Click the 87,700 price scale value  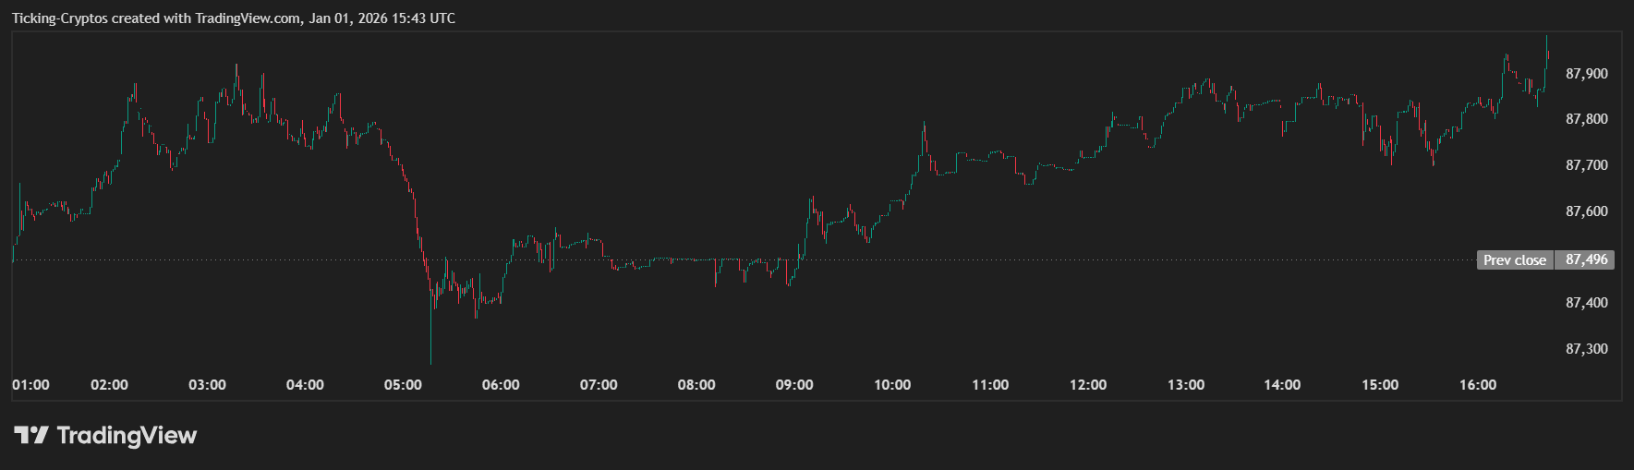point(1586,165)
